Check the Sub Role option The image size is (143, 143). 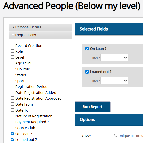[12, 69]
